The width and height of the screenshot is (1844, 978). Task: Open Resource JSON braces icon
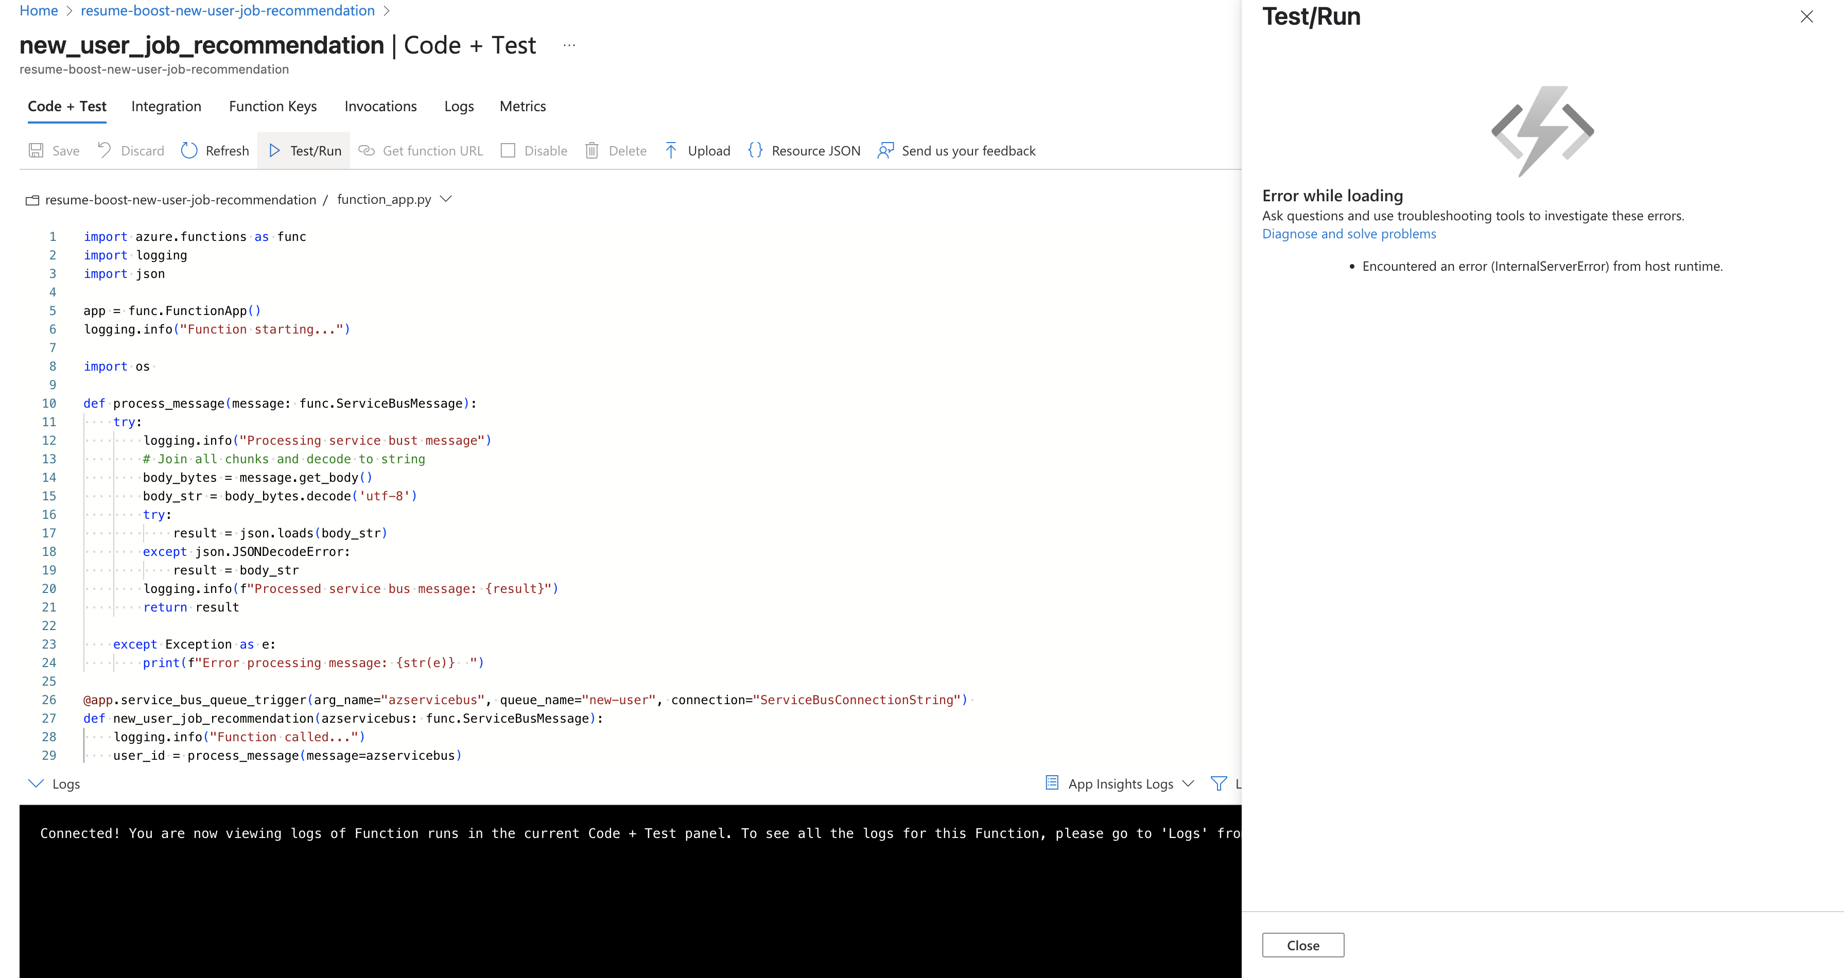[755, 150]
